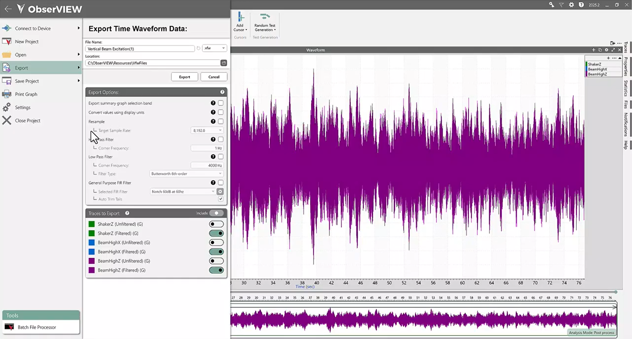Click the Export button

click(184, 77)
